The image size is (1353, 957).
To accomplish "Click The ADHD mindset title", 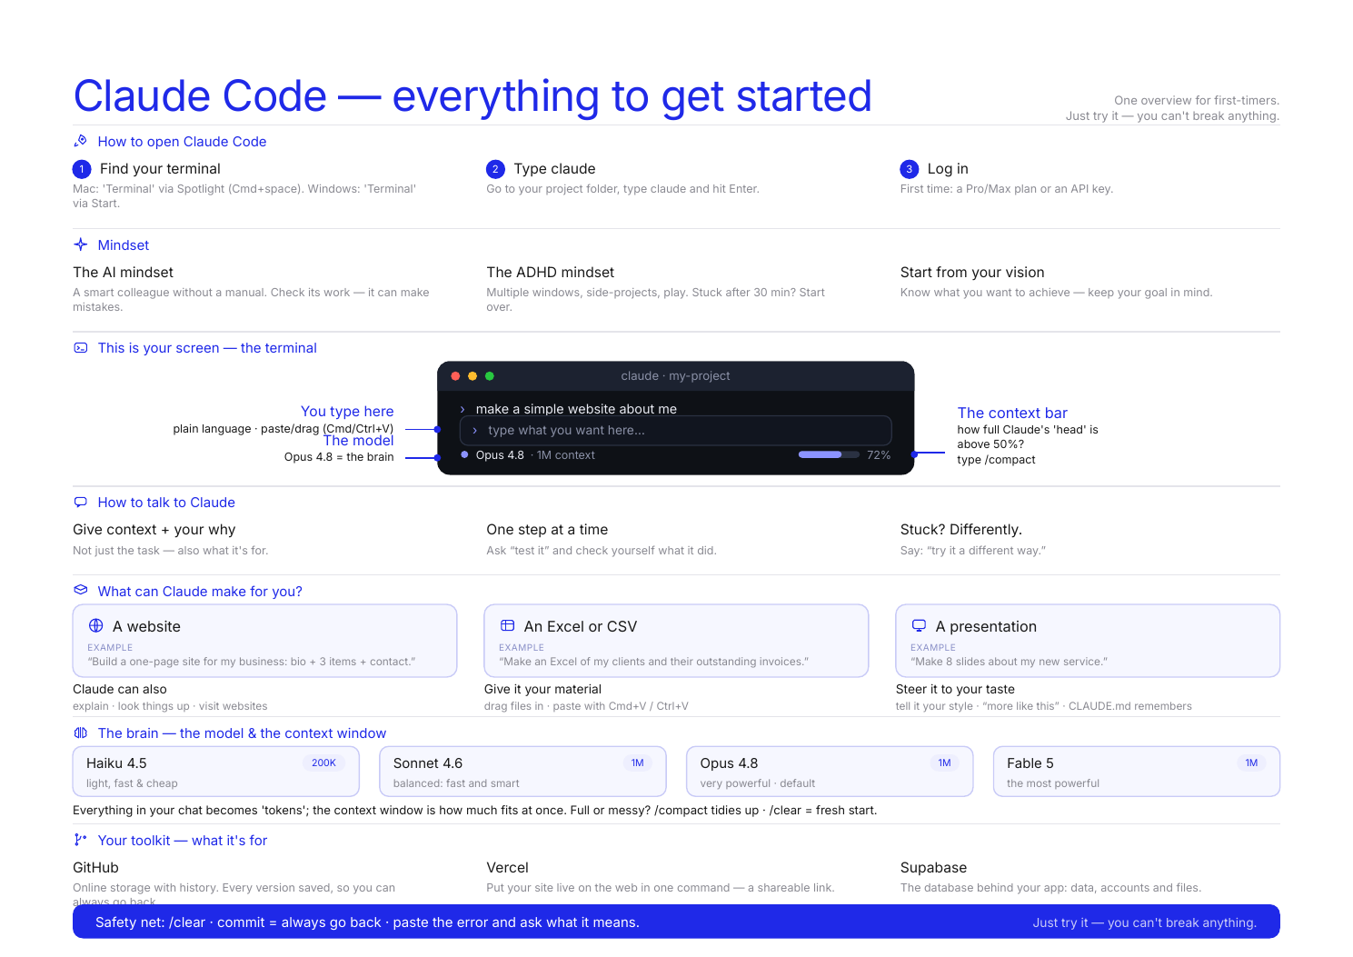I will (550, 273).
